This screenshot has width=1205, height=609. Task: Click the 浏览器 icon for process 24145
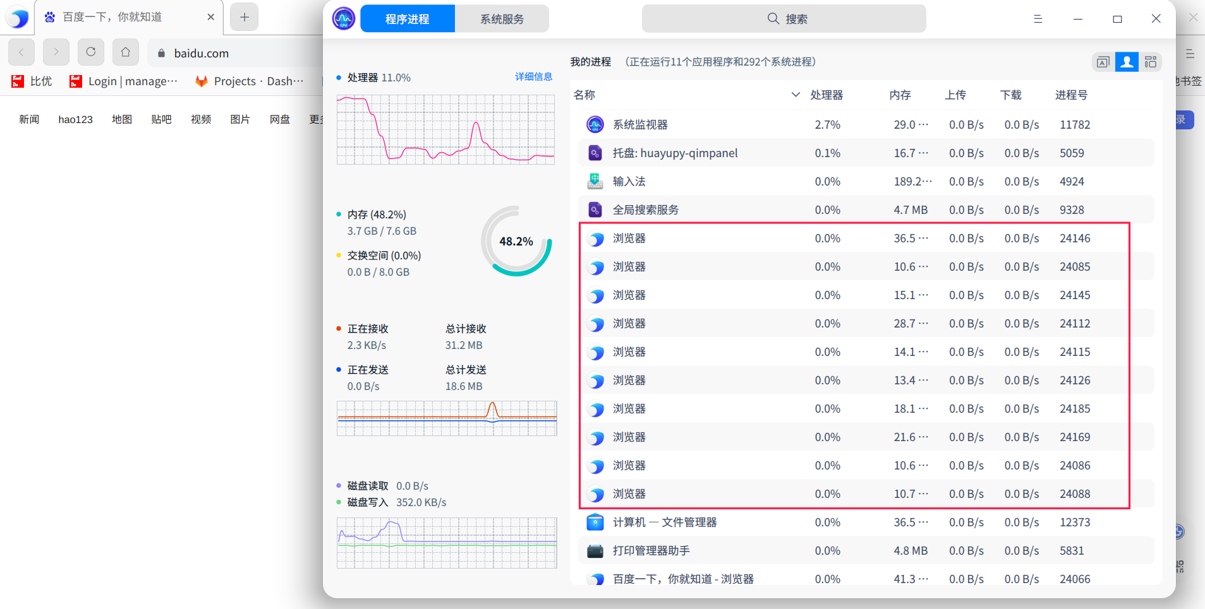[595, 295]
